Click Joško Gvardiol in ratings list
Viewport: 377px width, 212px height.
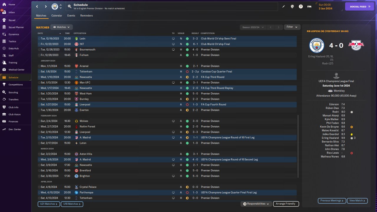[x=330, y=134]
